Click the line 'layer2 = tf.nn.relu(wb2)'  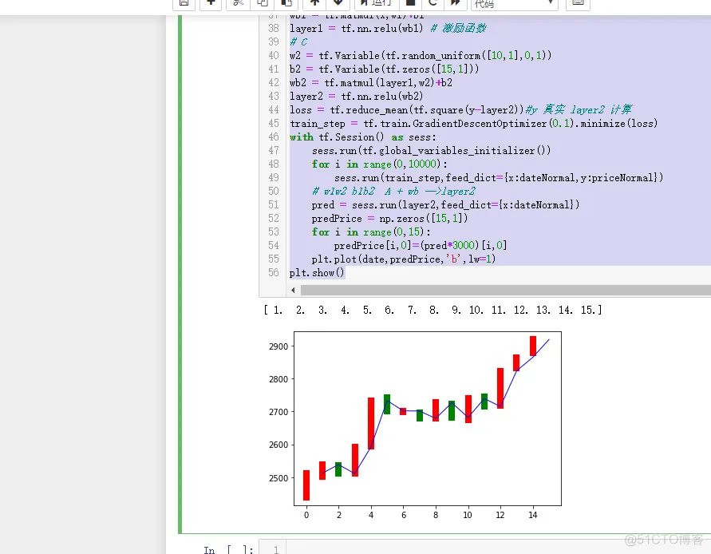coord(356,96)
